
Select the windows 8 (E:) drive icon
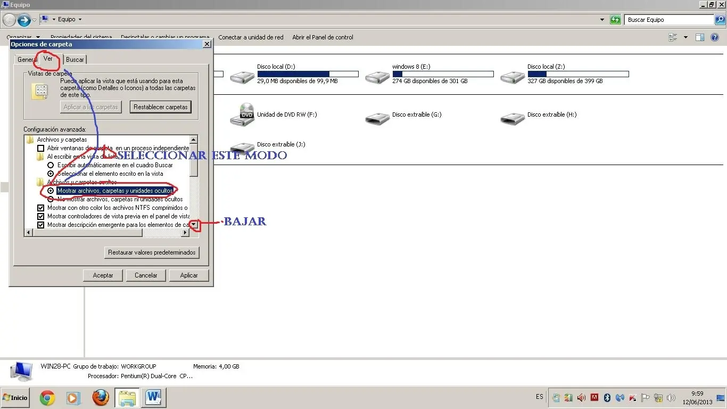tap(377, 77)
